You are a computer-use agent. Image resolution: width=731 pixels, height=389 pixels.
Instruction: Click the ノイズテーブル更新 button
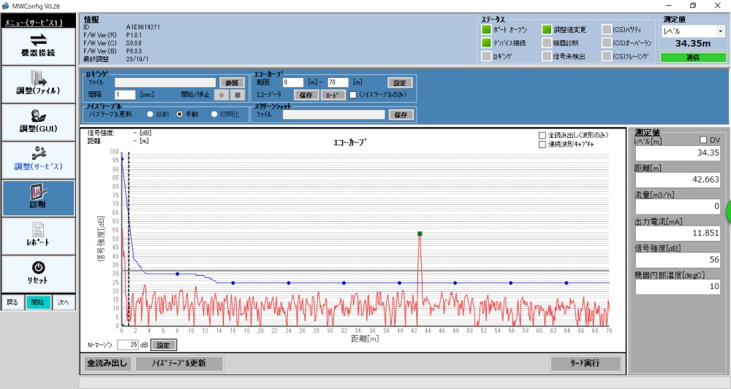178,363
